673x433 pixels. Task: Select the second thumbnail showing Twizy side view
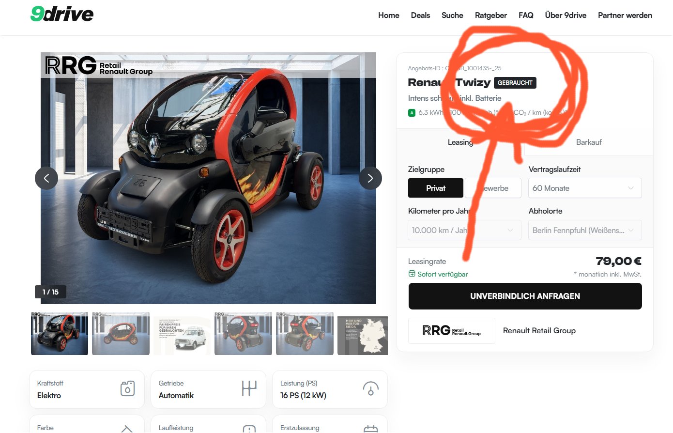click(121, 333)
